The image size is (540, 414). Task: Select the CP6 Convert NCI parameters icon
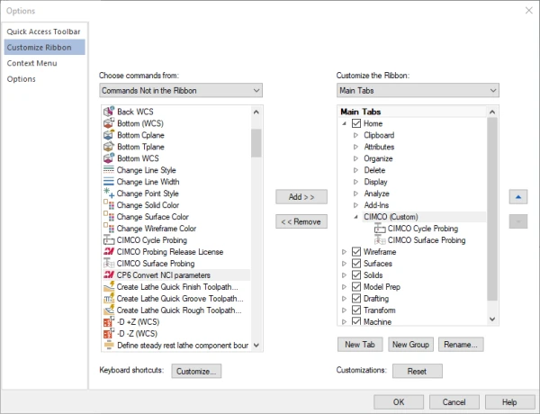pyautogui.click(x=108, y=274)
